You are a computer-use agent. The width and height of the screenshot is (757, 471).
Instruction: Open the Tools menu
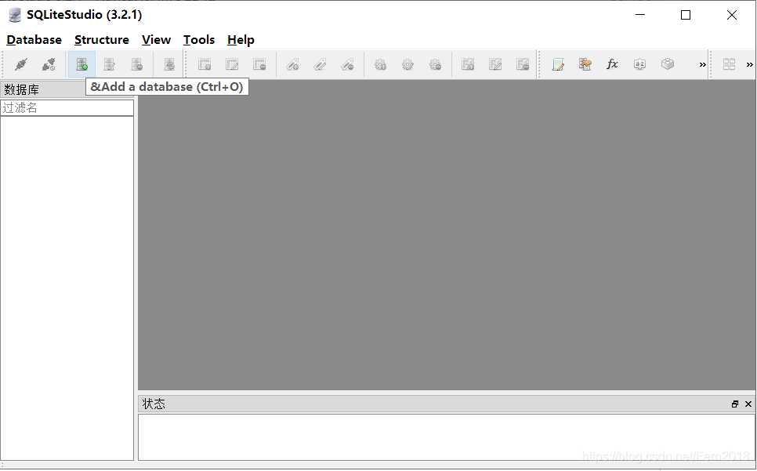click(199, 39)
